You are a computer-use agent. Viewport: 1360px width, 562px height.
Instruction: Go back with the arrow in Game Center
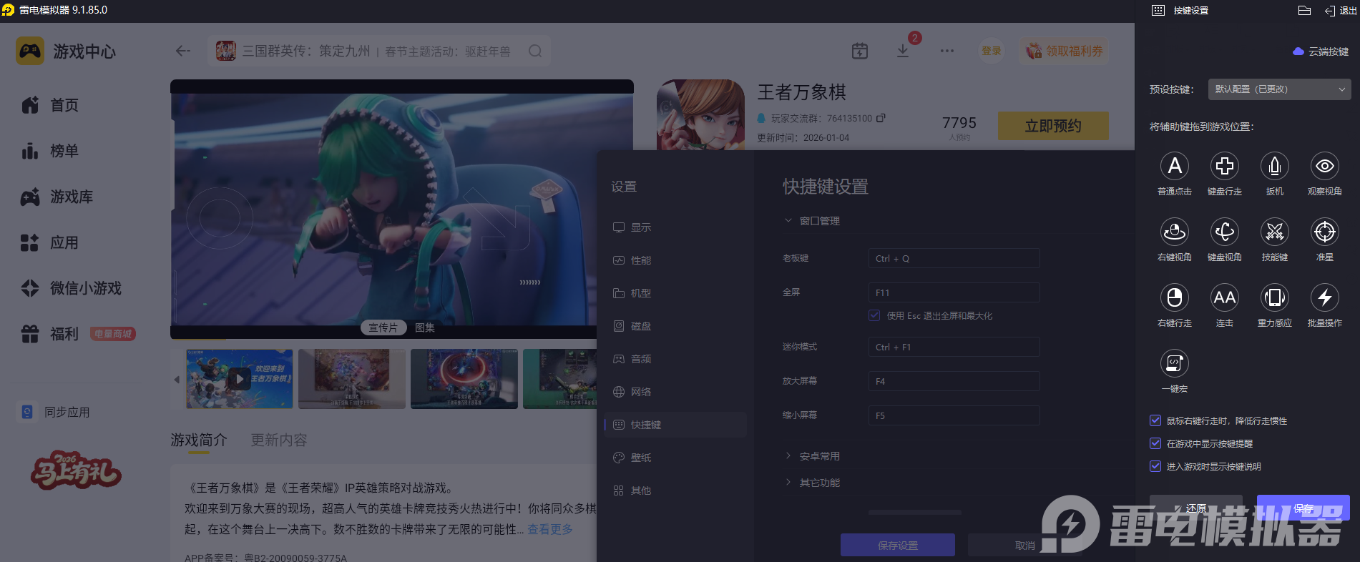coord(183,51)
